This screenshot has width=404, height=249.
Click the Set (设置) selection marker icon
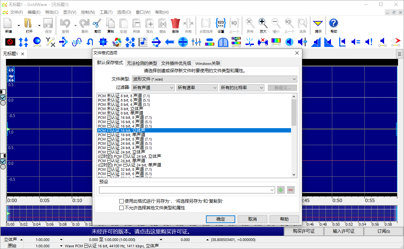click(x=221, y=25)
